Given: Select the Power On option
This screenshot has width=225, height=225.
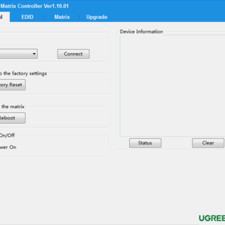Looking at the screenshot, I should click(8, 147).
